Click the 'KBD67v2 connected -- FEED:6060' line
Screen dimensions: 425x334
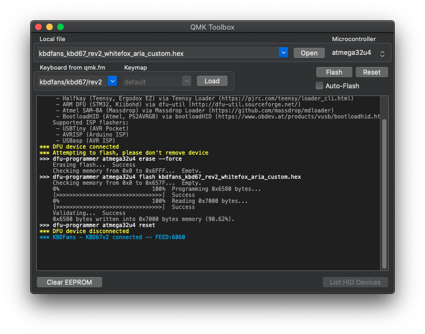[112, 237]
